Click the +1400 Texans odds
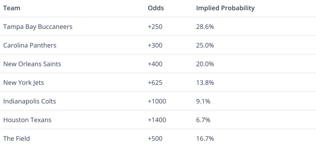This screenshot has width=316, height=146. (157, 120)
